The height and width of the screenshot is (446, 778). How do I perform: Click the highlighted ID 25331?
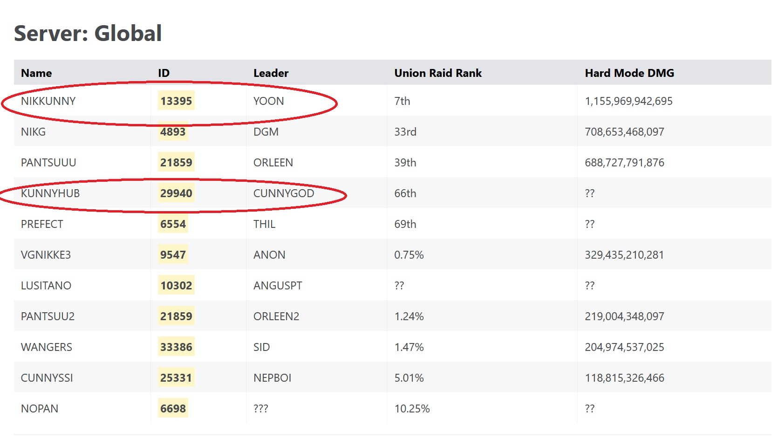coord(176,378)
